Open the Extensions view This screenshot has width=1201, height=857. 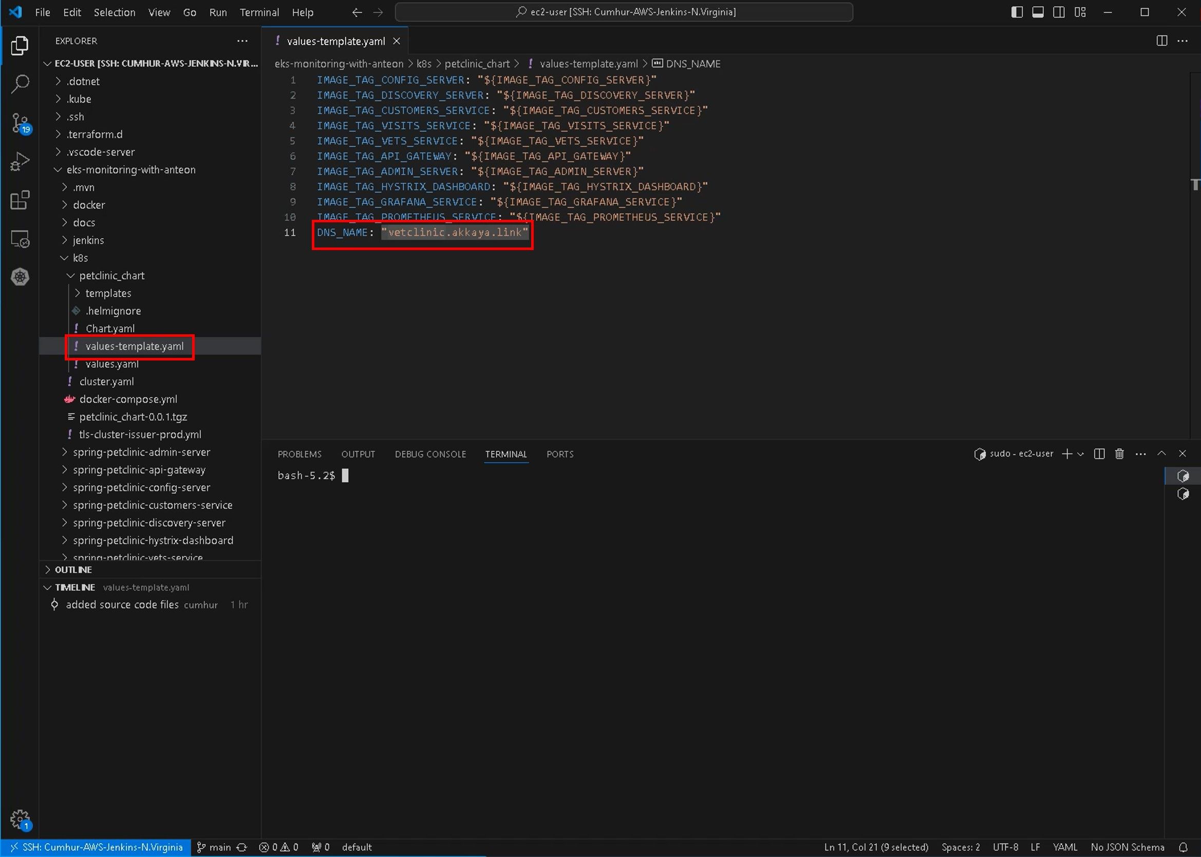tap(20, 201)
